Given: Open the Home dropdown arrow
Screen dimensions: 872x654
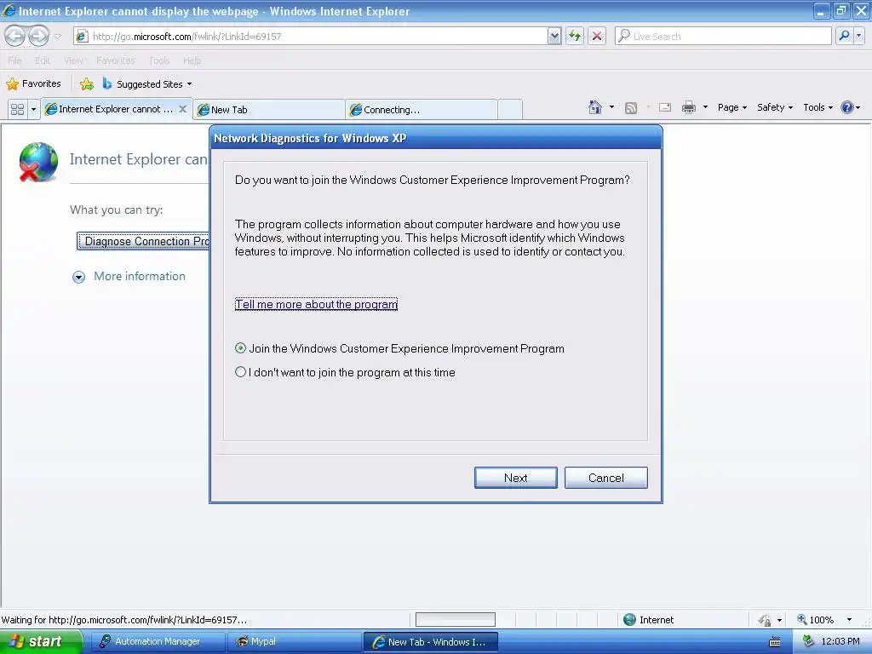Looking at the screenshot, I should 611,107.
